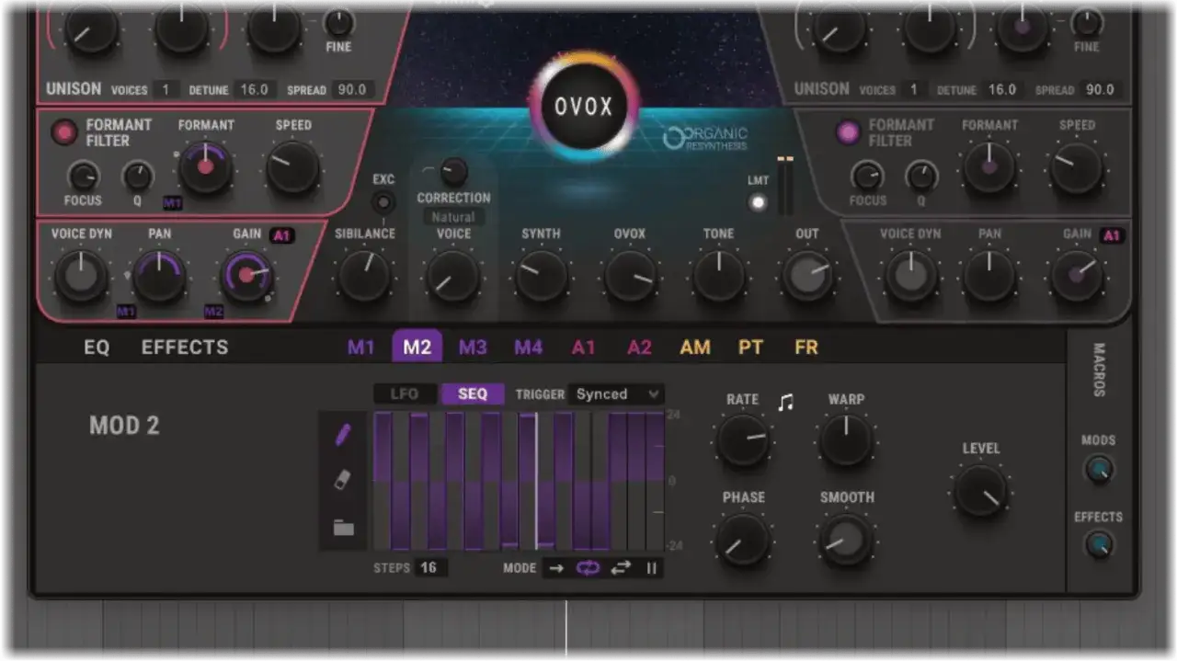Click the Sibilance knob
This screenshot has height=661, width=1177.
tap(364, 277)
